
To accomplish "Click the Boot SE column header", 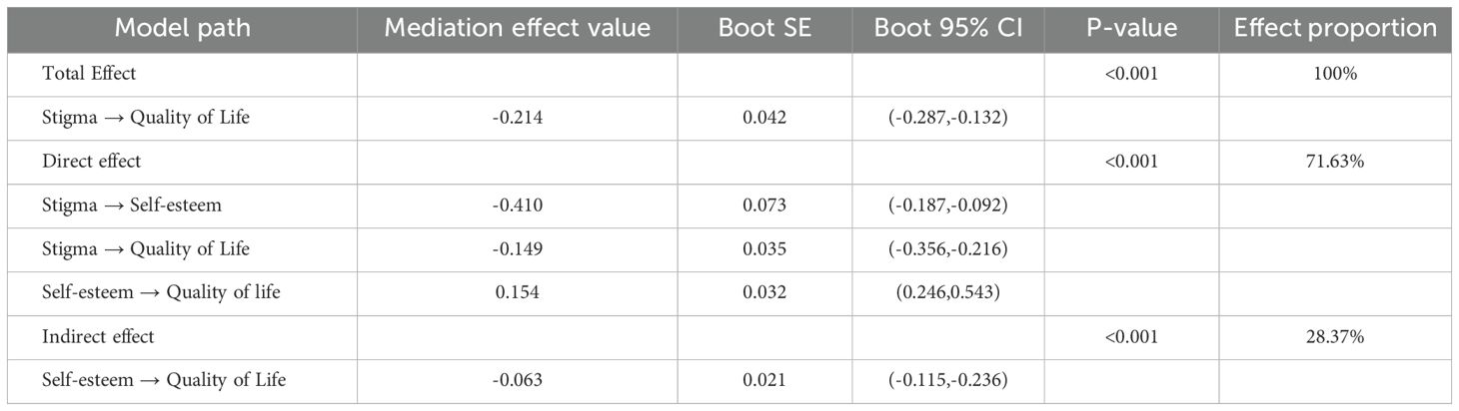I will click(765, 28).
